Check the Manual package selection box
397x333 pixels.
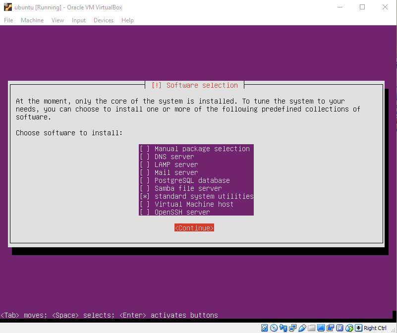tap(145, 149)
